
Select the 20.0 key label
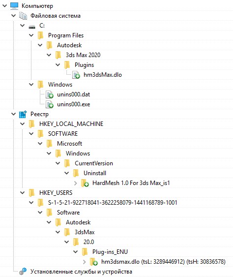88,242
